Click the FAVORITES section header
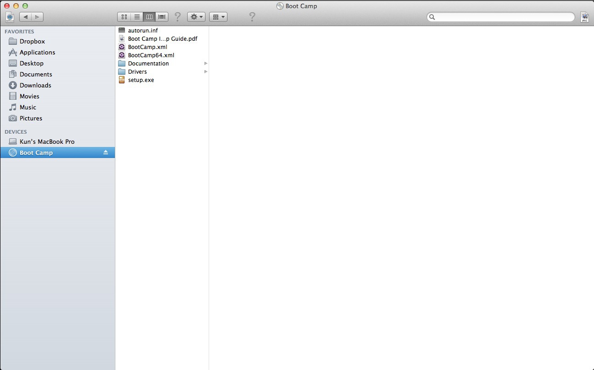Image resolution: width=594 pixels, height=370 pixels. click(x=19, y=32)
